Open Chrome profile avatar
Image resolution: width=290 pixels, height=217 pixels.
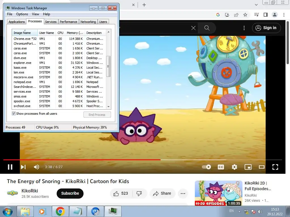(x=275, y=15)
